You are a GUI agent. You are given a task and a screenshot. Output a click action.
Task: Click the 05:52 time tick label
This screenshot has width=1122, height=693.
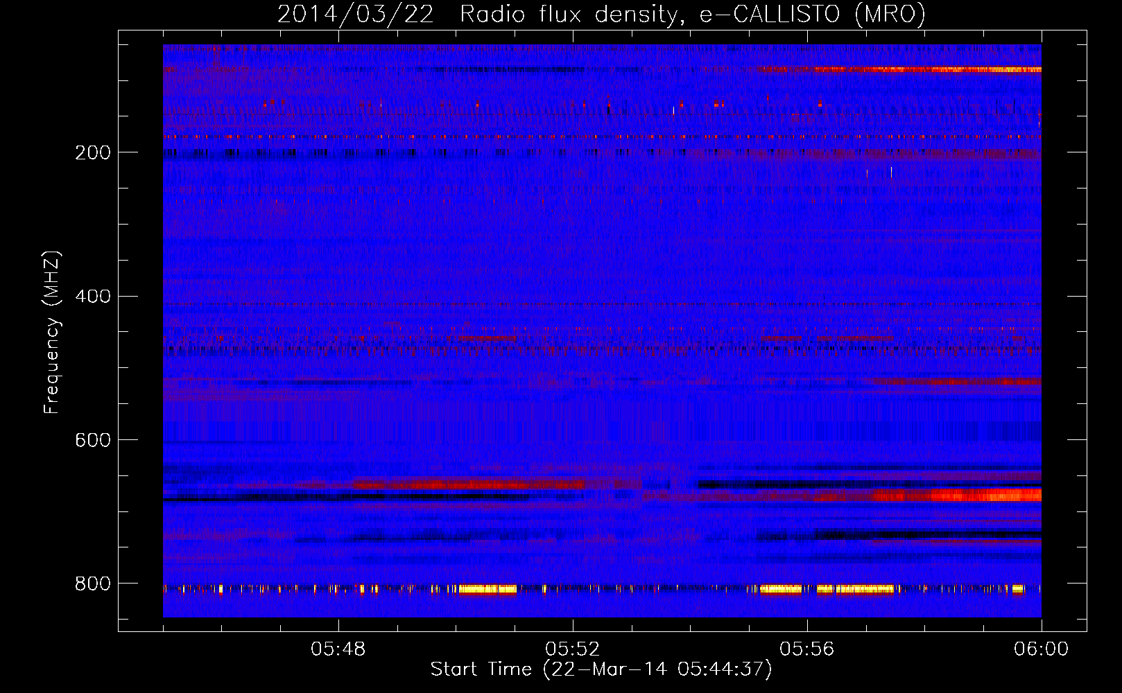(x=572, y=649)
